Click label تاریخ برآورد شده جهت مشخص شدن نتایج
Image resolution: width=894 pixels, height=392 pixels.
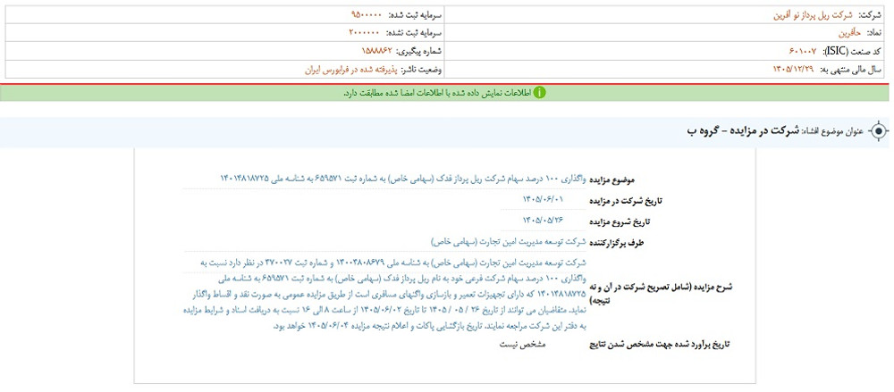(x=659, y=346)
